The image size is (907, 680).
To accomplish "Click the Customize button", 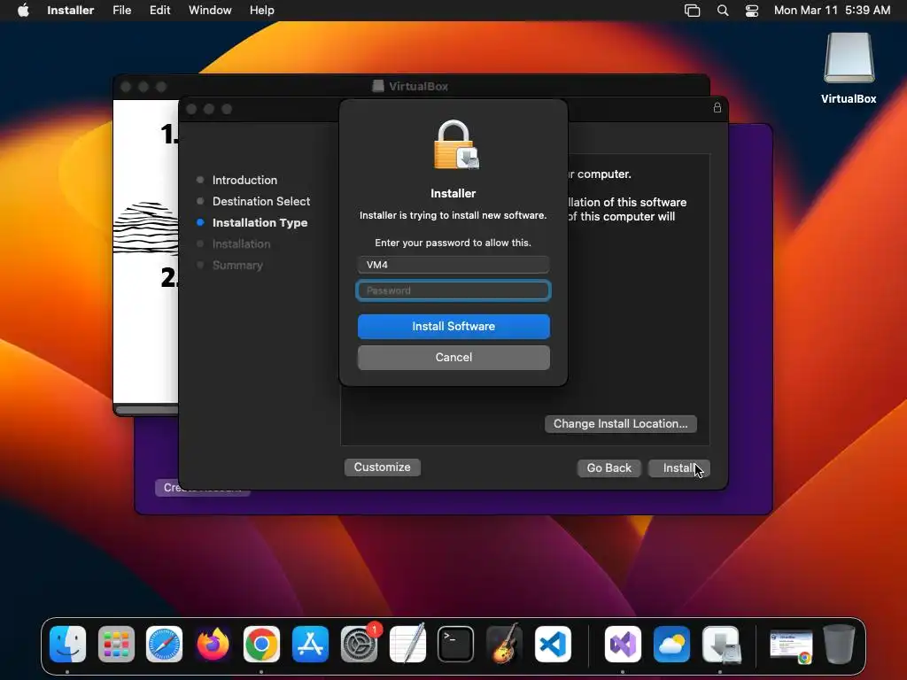I will 383,467.
